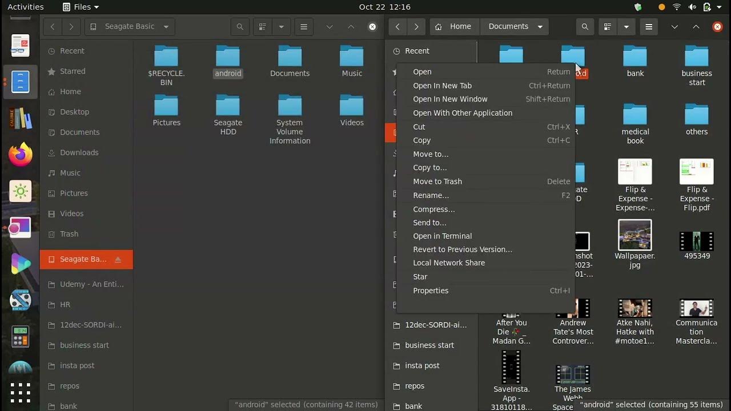Open Trash in the left window sidebar
The image size is (731, 411).
pyautogui.click(x=87, y=234)
